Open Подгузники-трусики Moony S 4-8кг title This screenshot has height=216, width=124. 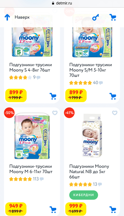click(x=31, y=67)
